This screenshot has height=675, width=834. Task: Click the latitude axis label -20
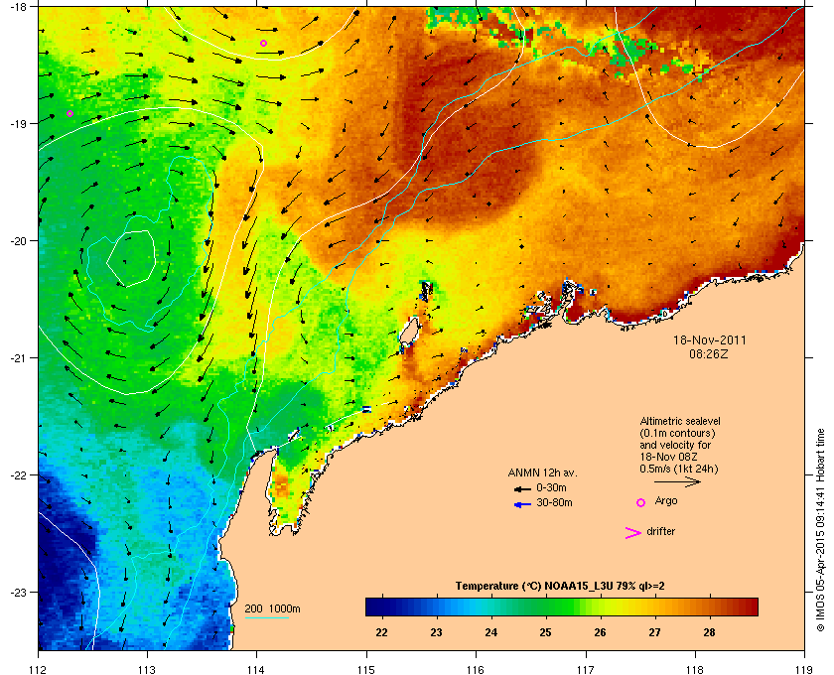[x=20, y=241]
